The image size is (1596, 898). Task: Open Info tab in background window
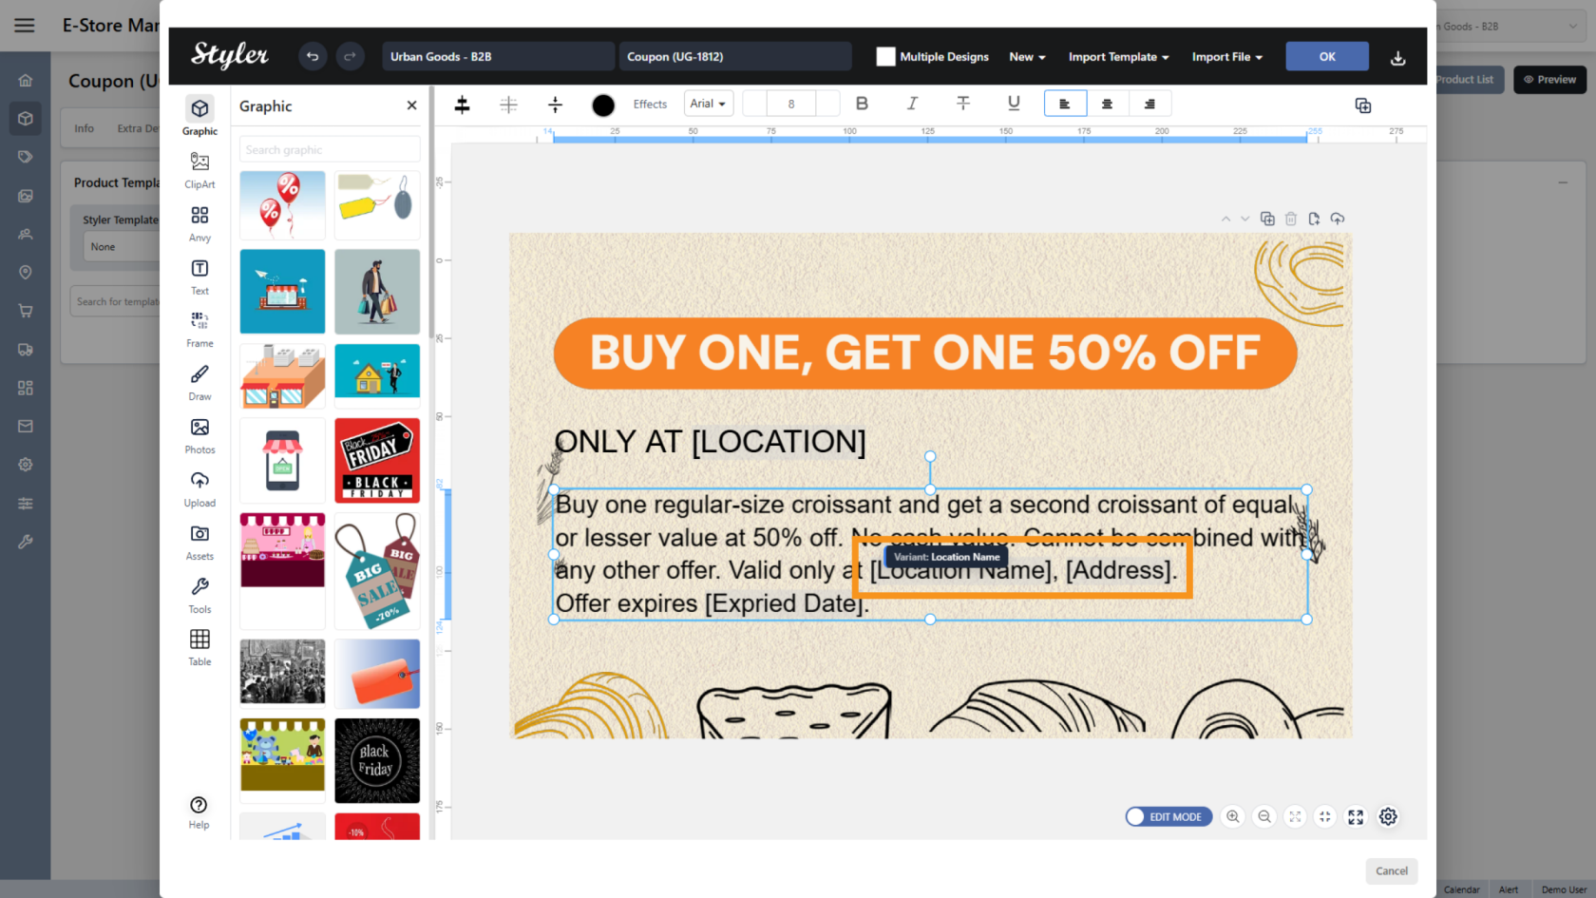tap(85, 128)
